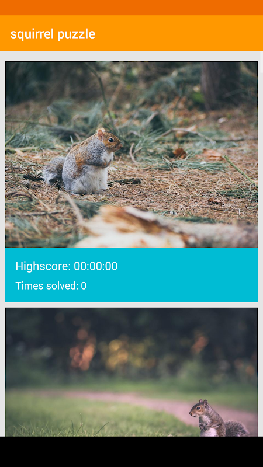Tap the black navigation bar at bottom

coord(131,452)
